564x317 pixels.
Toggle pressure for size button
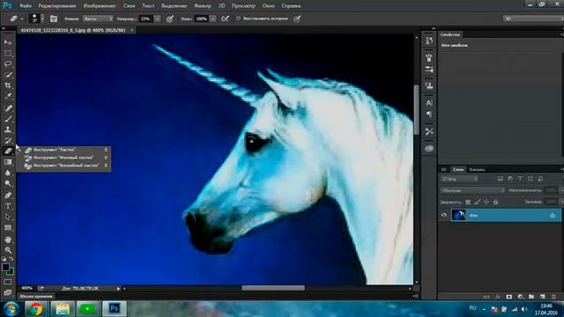tap(297, 18)
